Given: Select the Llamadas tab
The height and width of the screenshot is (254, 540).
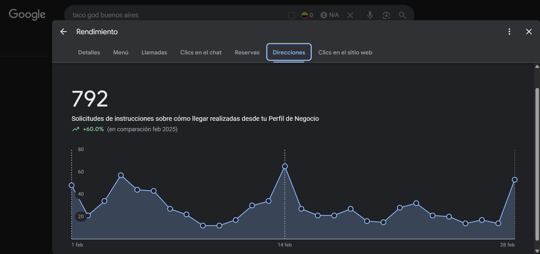Looking at the screenshot, I should (x=154, y=52).
